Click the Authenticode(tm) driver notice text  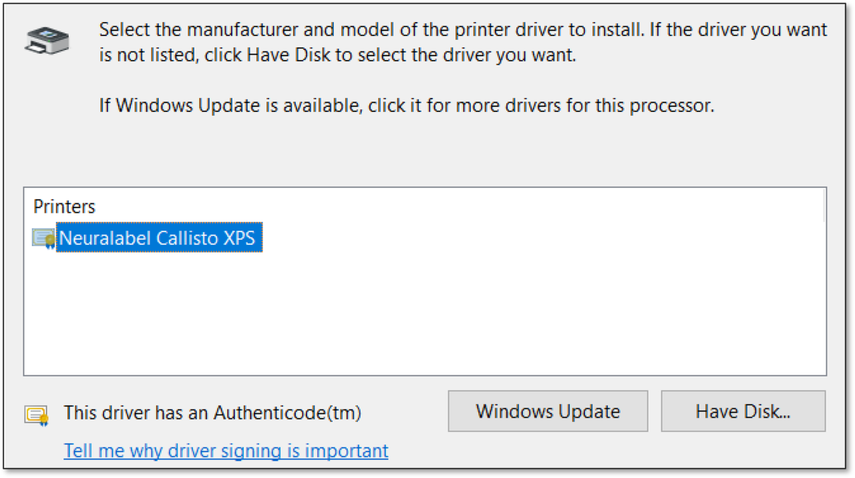212,413
